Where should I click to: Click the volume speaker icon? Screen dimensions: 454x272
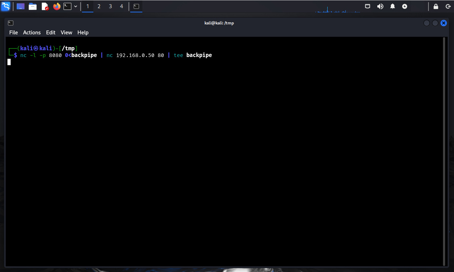tap(380, 6)
